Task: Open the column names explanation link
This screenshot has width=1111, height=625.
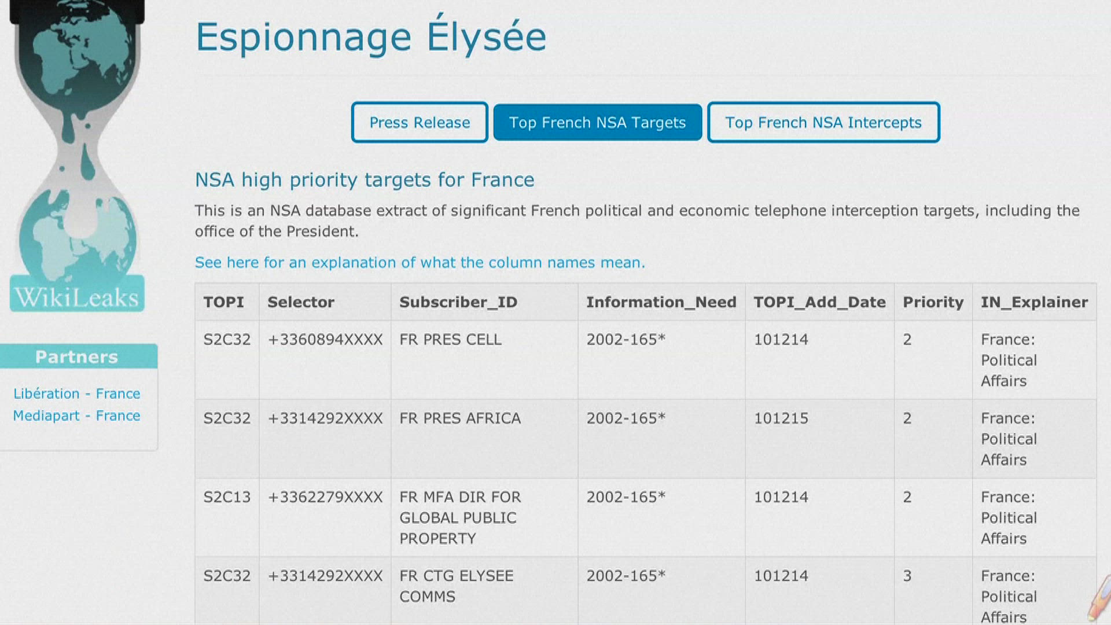Action: pos(420,263)
